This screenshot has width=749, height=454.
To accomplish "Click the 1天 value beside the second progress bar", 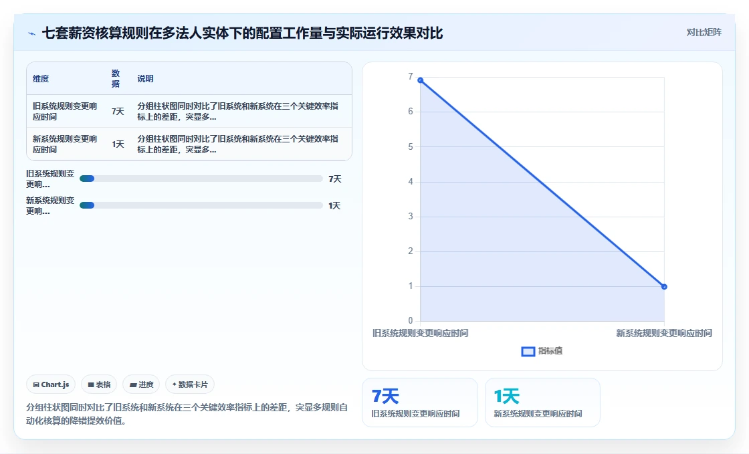I will pyautogui.click(x=334, y=206).
